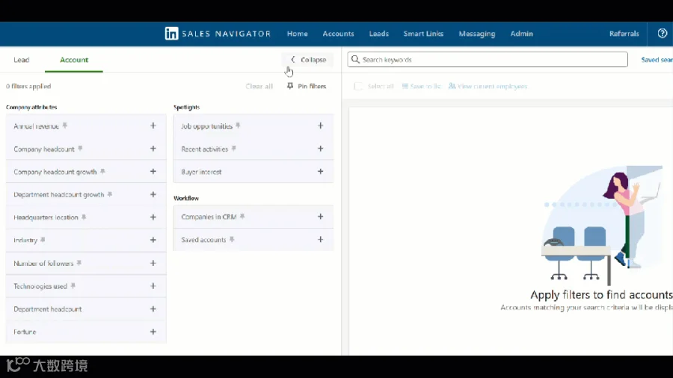673x378 pixels.
Task: Click the Fortune filter label
Action: click(x=25, y=332)
